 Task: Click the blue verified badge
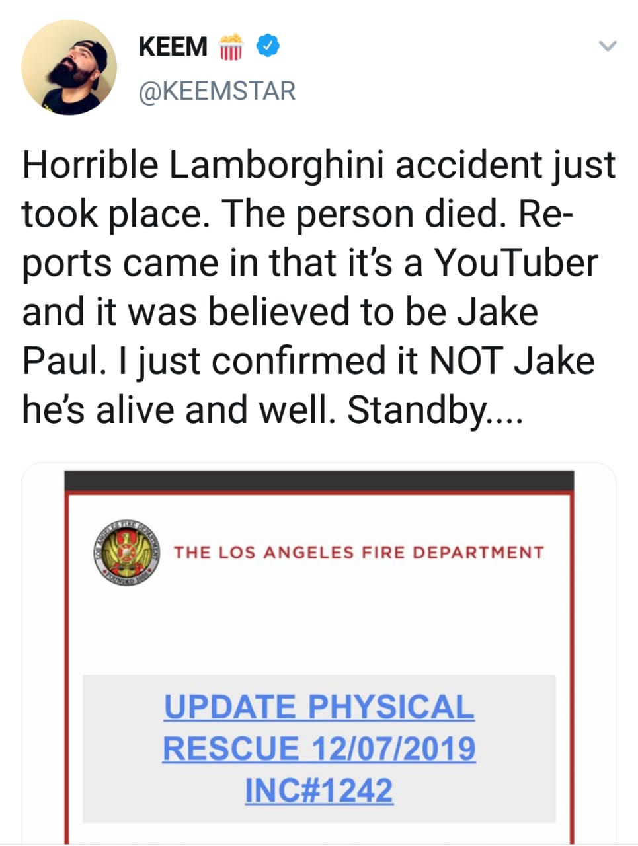[268, 46]
